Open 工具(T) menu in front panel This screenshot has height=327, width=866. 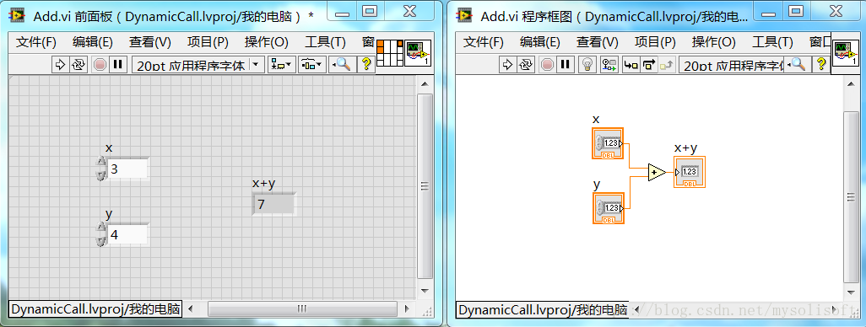pos(325,42)
